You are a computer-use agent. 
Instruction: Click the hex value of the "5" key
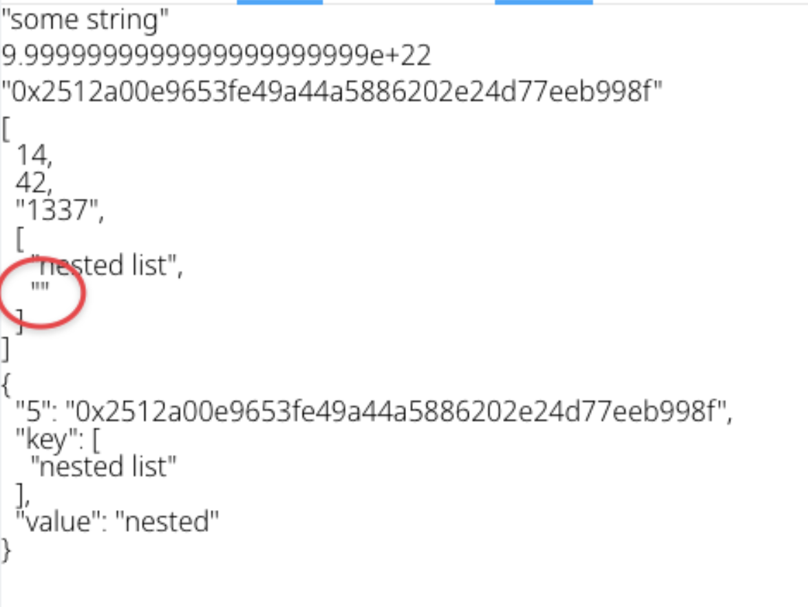point(396,412)
